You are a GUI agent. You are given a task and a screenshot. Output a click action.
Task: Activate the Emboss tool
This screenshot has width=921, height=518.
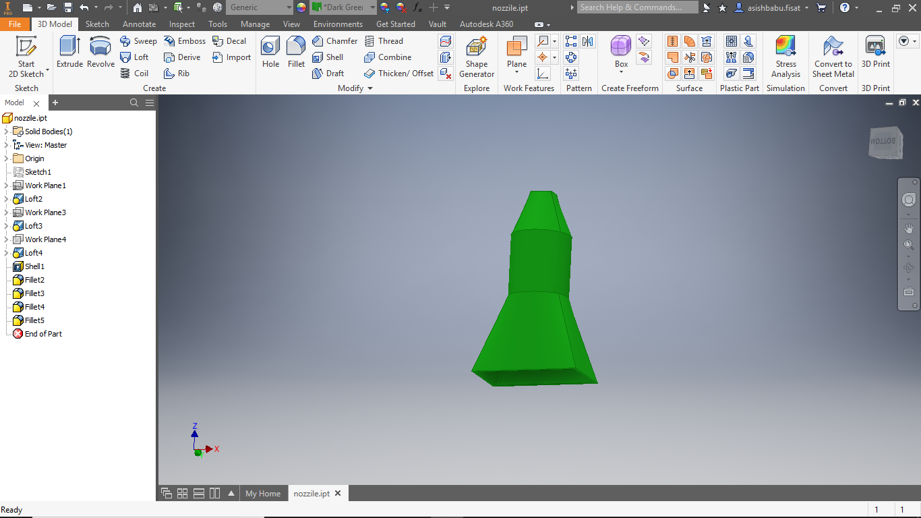185,41
